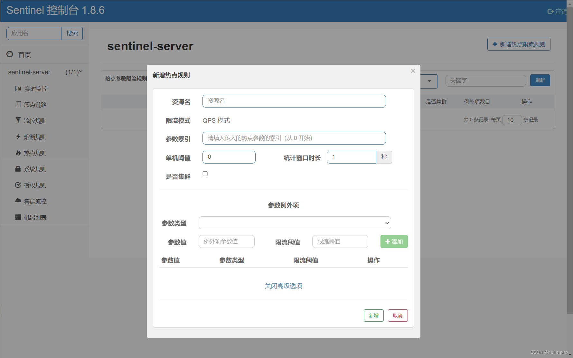The height and width of the screenshot is (358, 573).
Task: Click the check-square icon for 授权规则
Action: point(18,185)
